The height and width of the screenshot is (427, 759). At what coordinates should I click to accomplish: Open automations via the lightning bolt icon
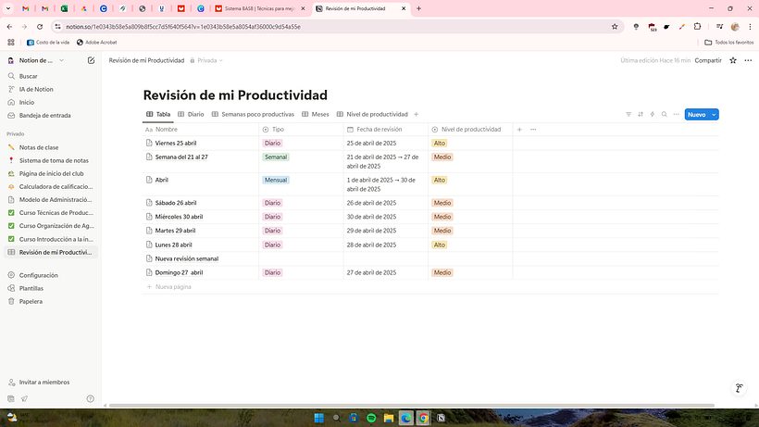[x=653, y=115]
